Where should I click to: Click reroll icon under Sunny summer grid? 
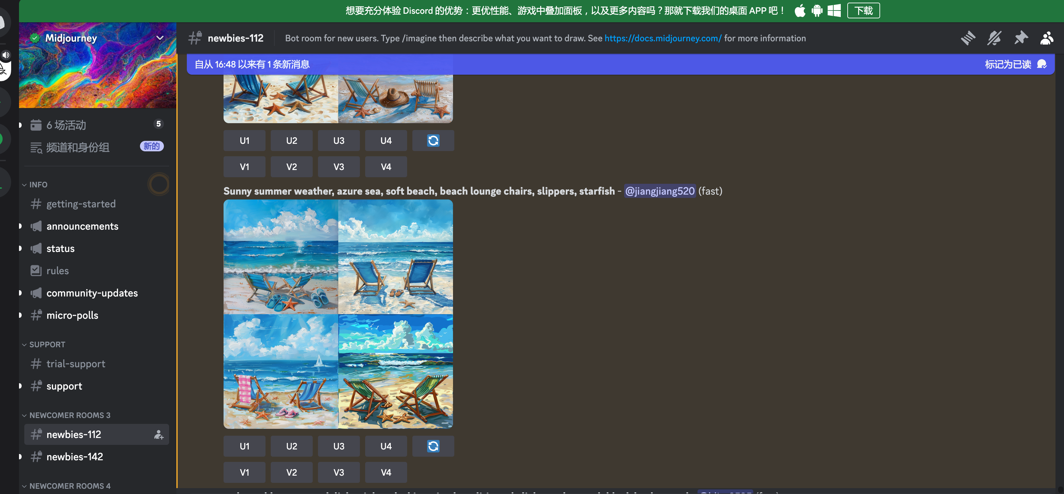(x=433, y=446)
